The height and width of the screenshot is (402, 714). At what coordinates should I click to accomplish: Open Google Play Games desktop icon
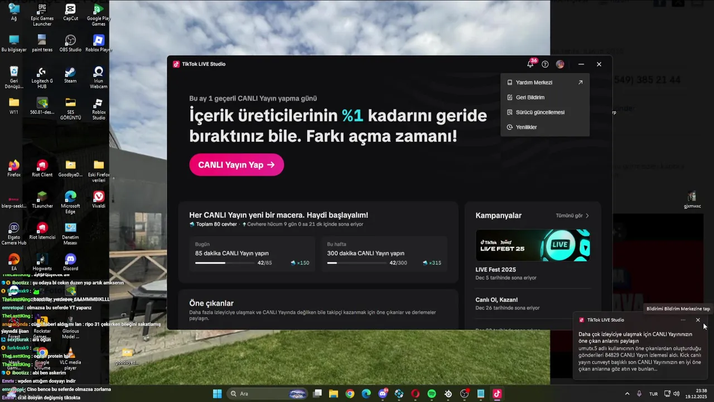pyautogui.click(x=98, y=15)
